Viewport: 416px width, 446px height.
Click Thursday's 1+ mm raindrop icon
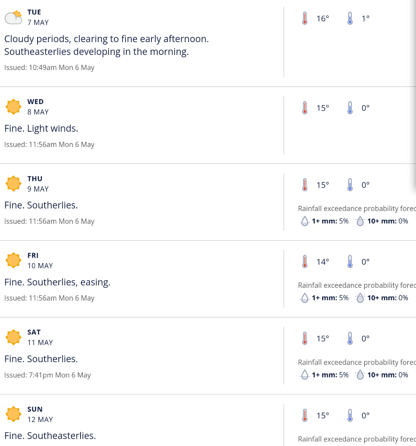pyautogui.click(x=305, y=221)
